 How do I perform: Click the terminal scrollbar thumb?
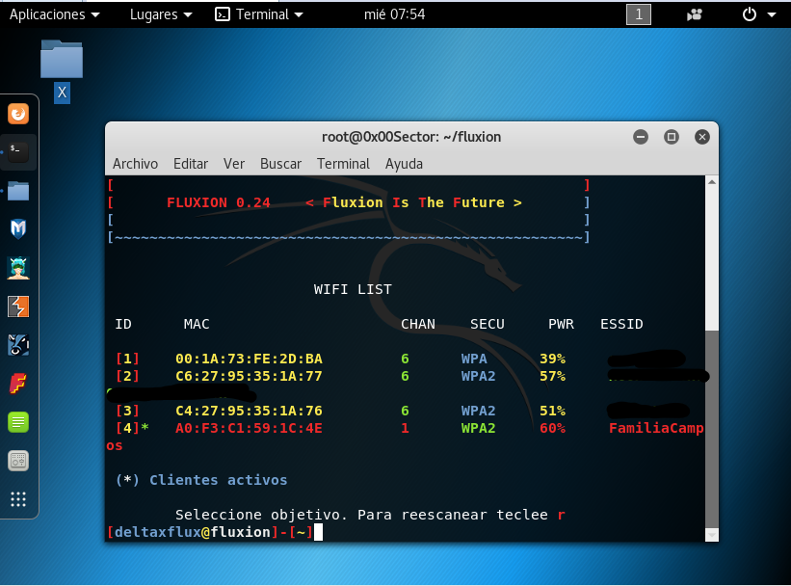click(x=712, y=429)
